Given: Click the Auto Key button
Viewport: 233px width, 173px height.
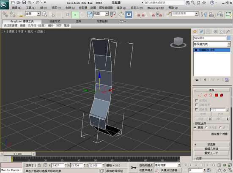Looking at the screenshot, I should [x=146, y=165].
